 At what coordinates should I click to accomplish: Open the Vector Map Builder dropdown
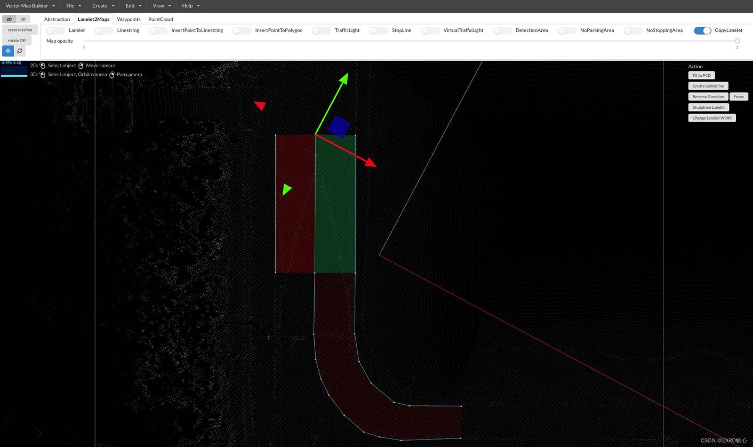click(30, 6)
